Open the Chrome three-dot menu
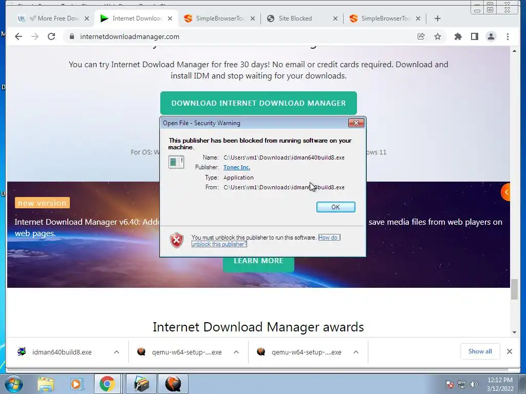Screen dimensions: 526x394 pyautogui.click(x=508, y=36)
